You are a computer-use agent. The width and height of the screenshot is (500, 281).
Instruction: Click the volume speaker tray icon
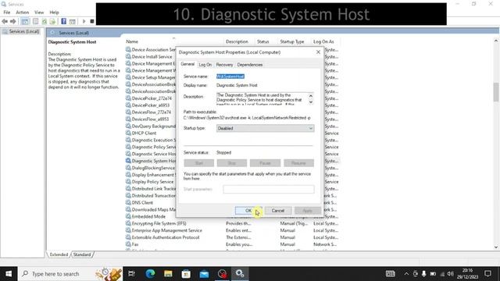pyautogui.click(x=450, y=274)
